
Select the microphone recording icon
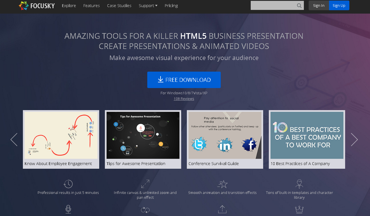point(68,209)
